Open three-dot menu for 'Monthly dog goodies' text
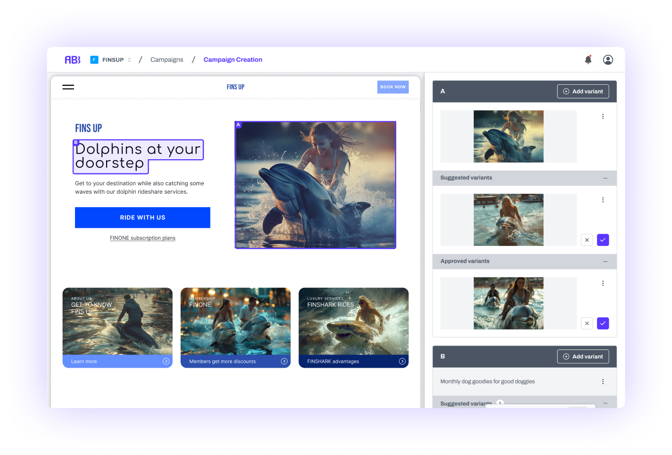The width and height of the screenshot is (672, 455). (x=602, y=382)
